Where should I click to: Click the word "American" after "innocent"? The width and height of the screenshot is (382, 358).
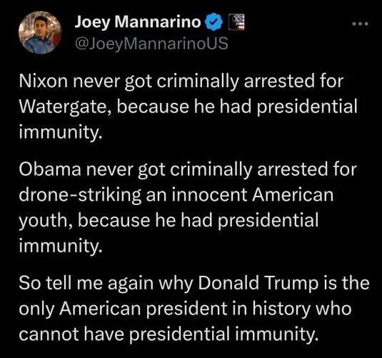coord(293,195)
